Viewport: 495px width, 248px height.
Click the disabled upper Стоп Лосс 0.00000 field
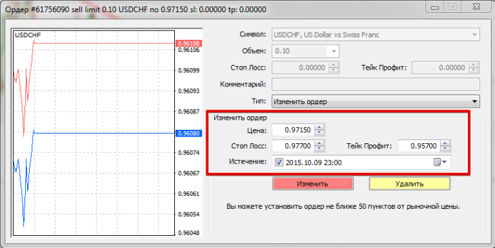coord(300,68)
